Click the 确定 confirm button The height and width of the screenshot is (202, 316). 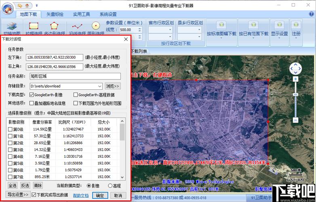[100, 196]
